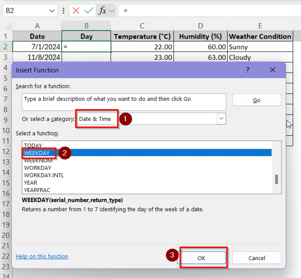
Task: Select YEARFRAC function entry
Action: coord(37,190)
